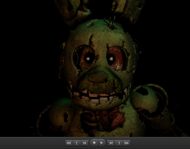Start playback with the play button

click(x=102, y=143)
